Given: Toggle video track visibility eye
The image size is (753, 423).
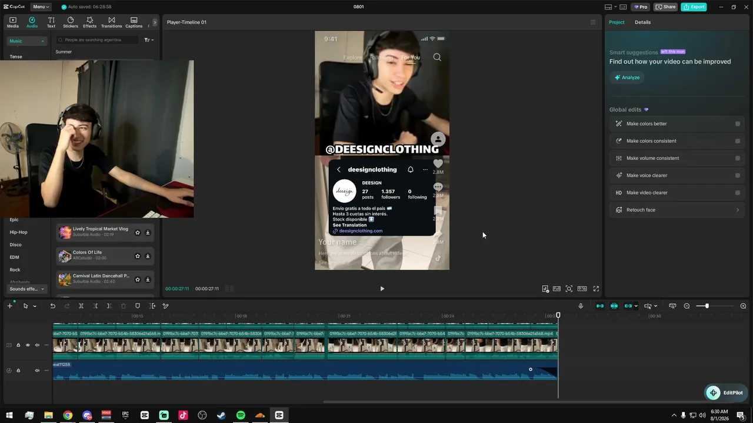Looking at the screenshot, I should (28, 345).
